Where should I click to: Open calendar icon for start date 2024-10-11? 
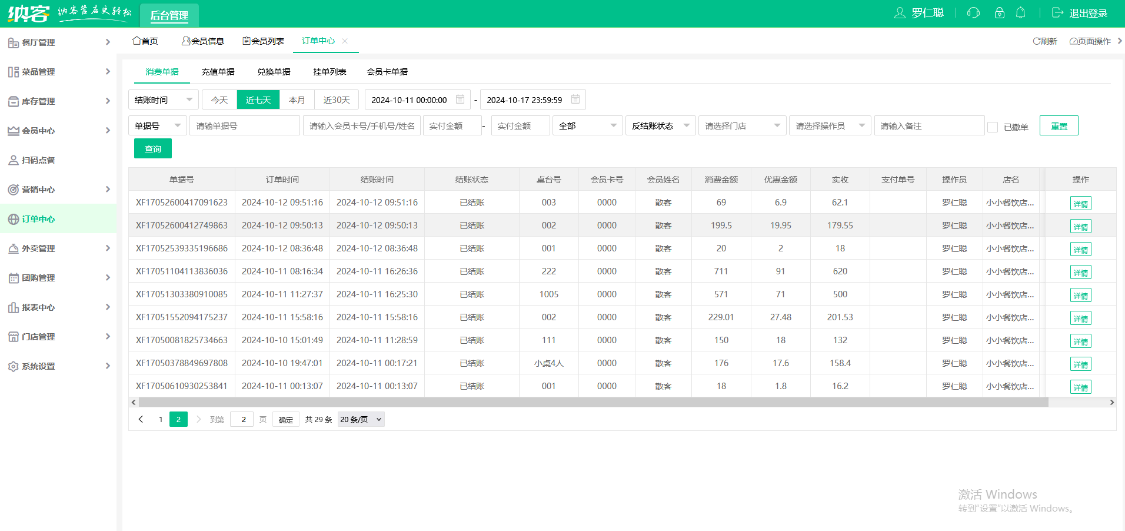[460, 99]
